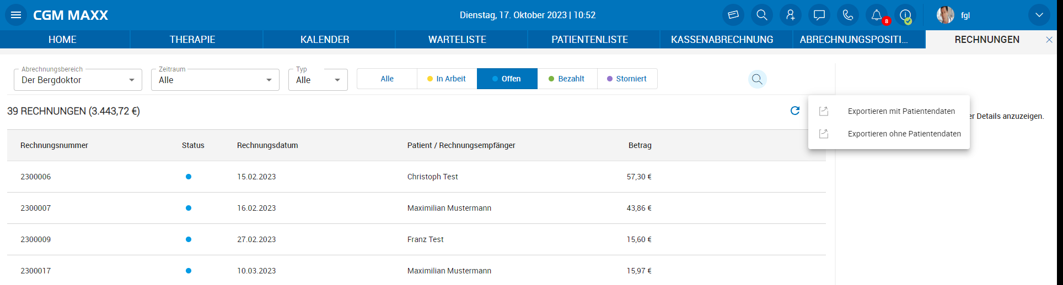Image resolution: width=1063 pixels, height=285 pixels.
Task: Click the amount 15,97 €
Action: [639, 271]
